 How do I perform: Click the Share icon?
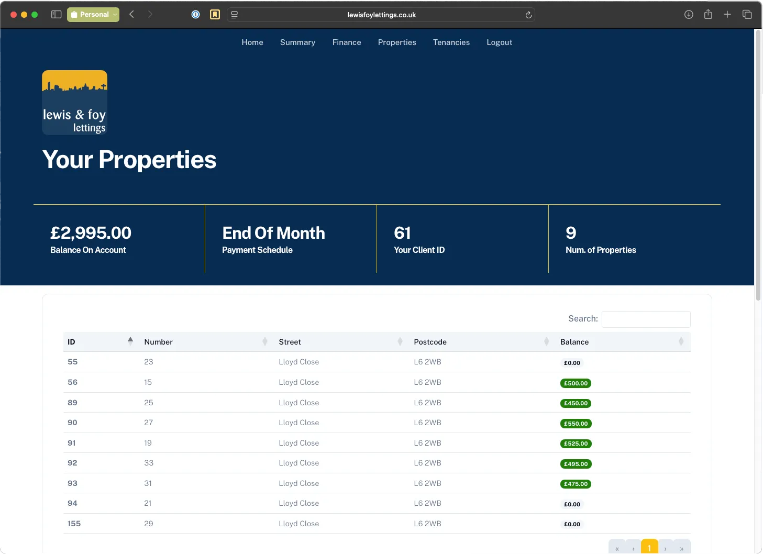(708, 14)
